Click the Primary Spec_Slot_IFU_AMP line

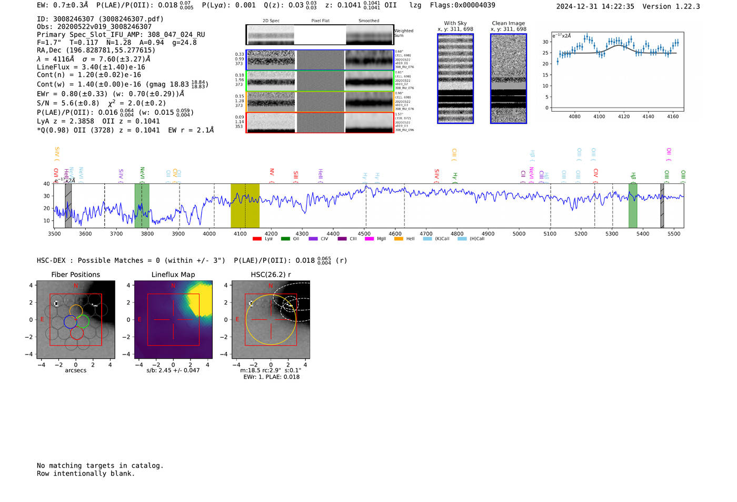click(x=121, y=35)
